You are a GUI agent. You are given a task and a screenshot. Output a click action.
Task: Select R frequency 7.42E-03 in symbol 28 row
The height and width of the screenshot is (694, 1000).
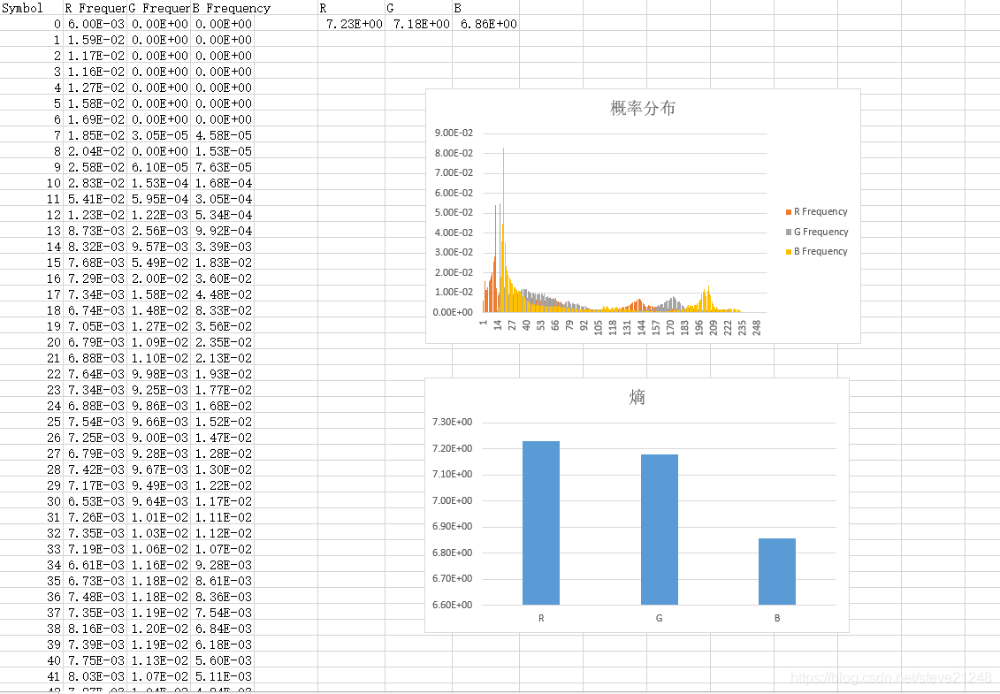[x=95, y=469]
